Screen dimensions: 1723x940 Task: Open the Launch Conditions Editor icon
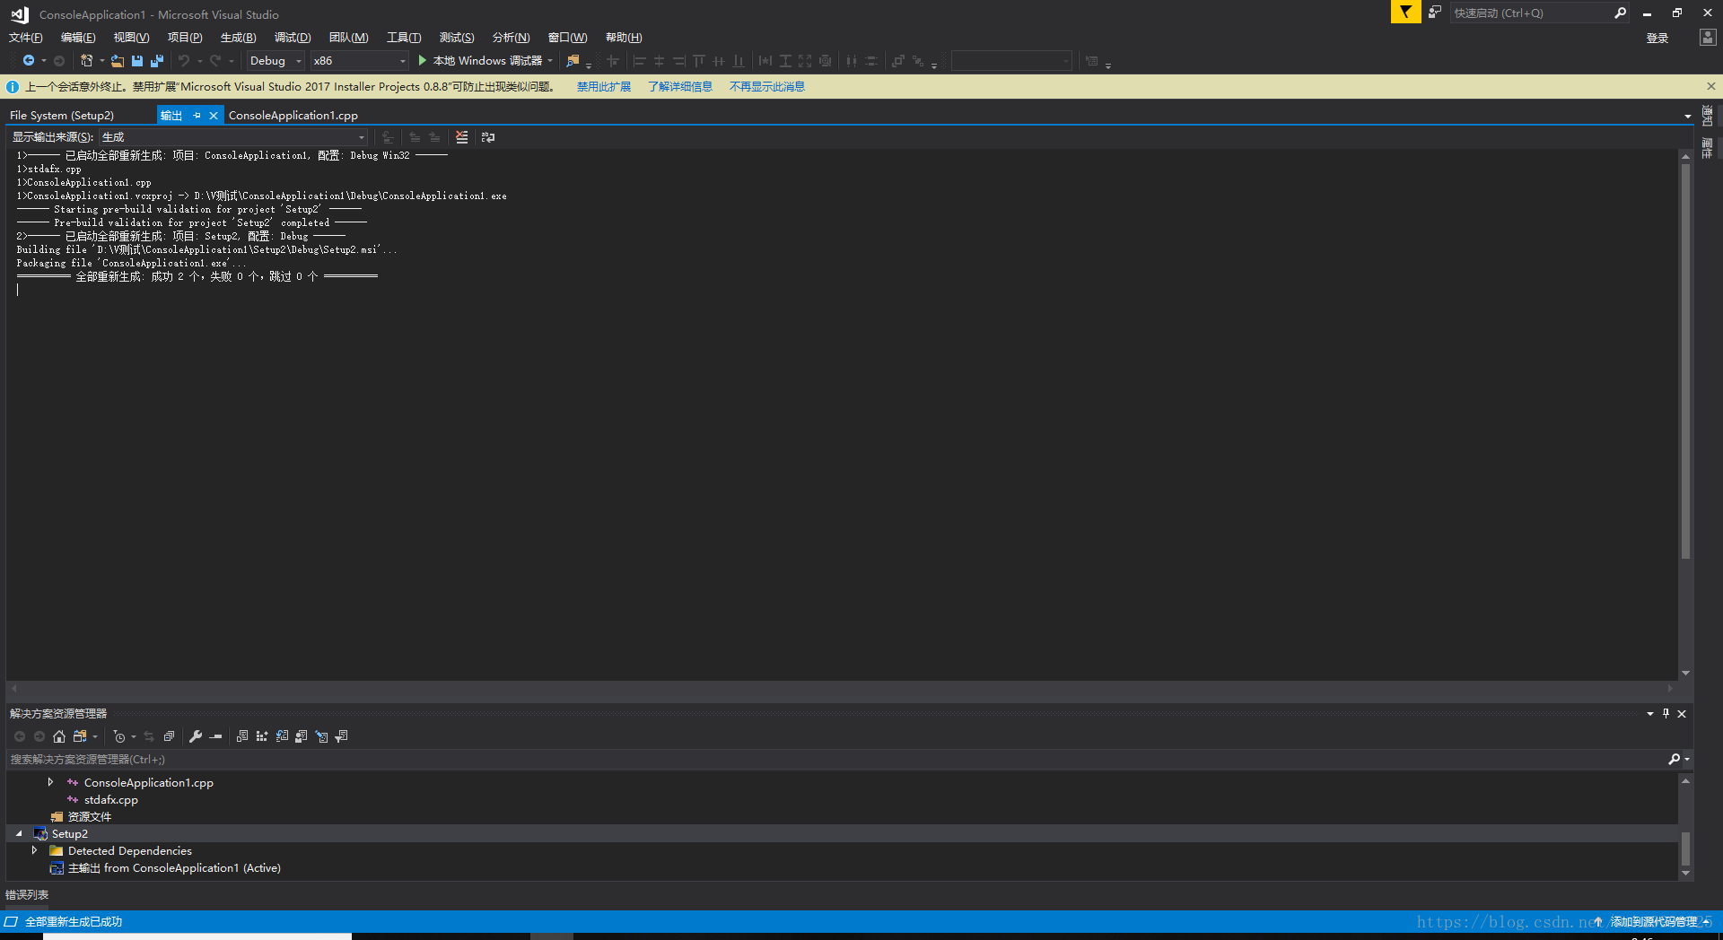[341, 736]
